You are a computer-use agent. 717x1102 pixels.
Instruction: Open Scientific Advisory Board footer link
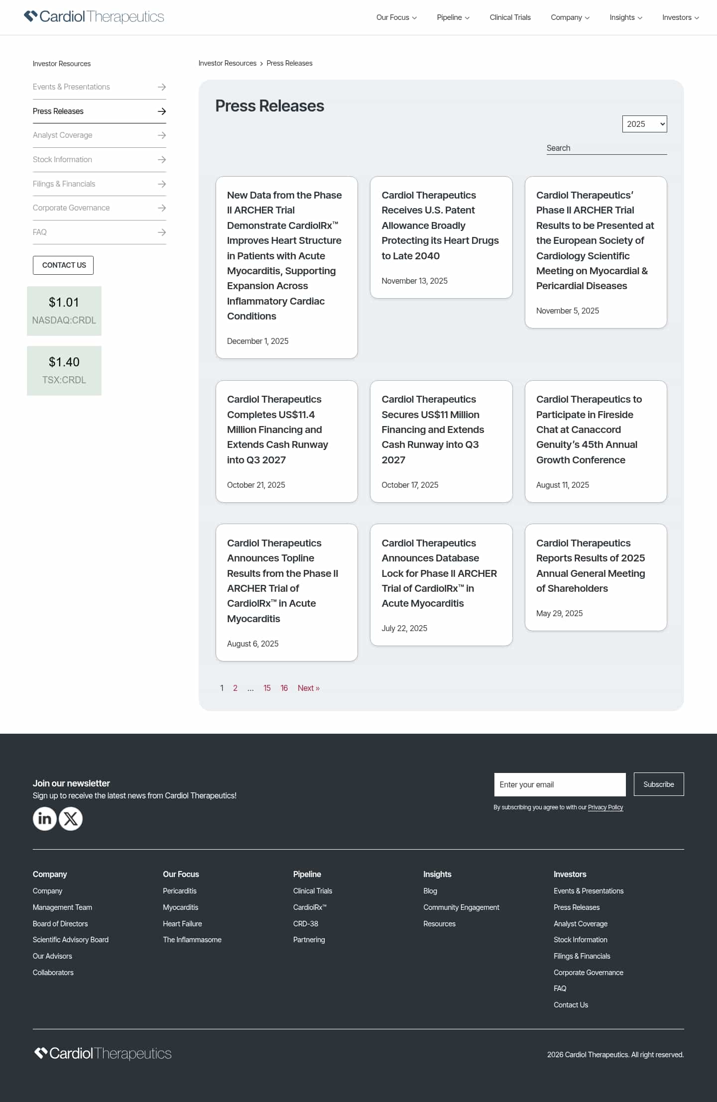tap(71, 940)
